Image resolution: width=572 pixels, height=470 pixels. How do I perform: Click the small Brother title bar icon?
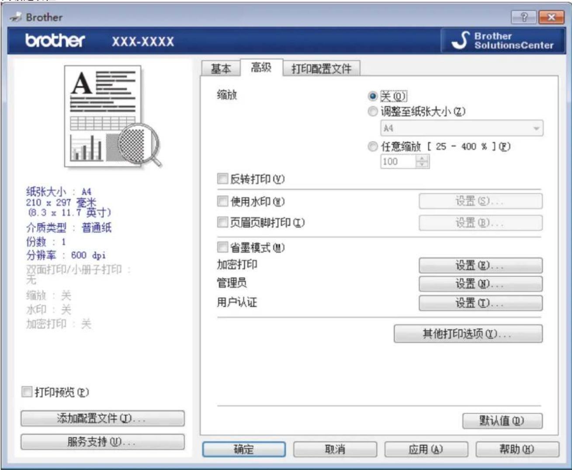pos(16,17)
